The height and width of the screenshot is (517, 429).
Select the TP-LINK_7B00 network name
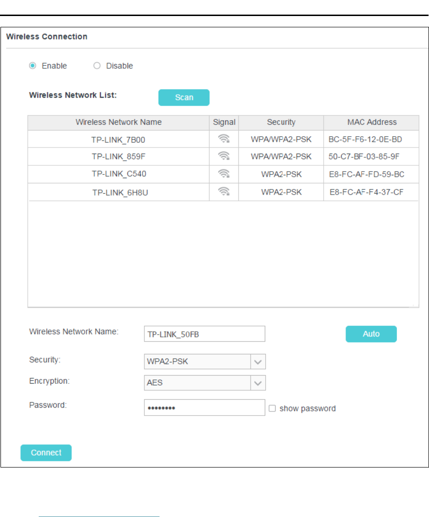click(118, 139)
